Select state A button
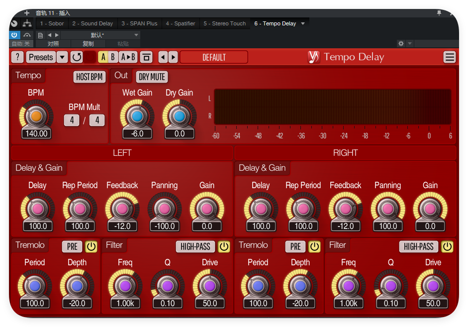This screenshot has height=327, width=468. pos(103,57)
